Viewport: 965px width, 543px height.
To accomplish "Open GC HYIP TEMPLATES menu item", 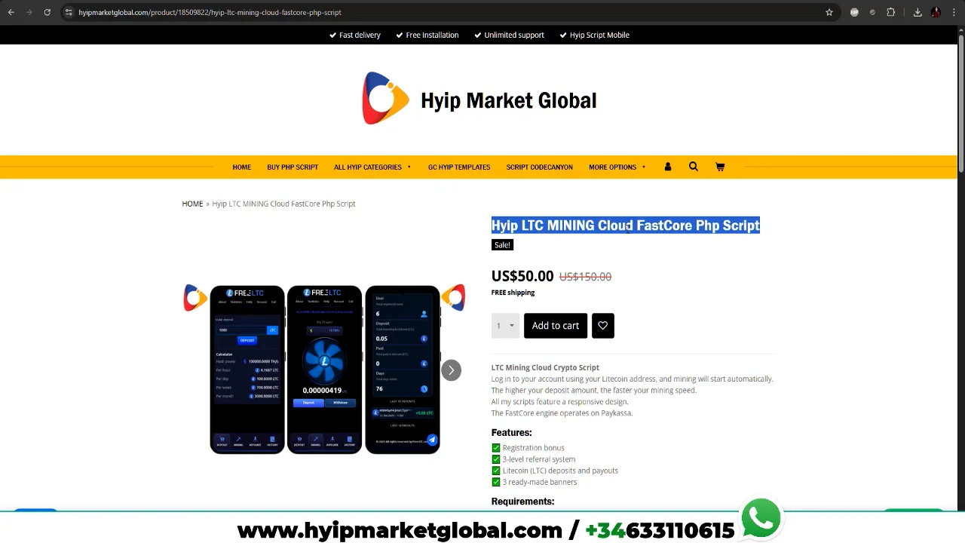I will [459, 167].
